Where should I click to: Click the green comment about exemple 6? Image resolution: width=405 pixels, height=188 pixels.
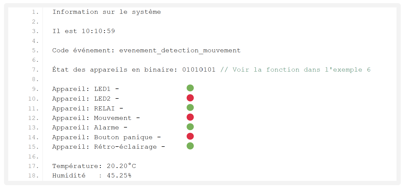295,70
